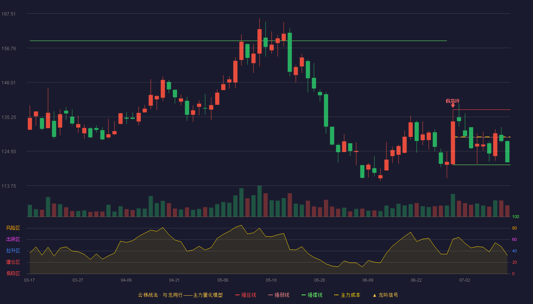Click the 124.50 price axis label
This screenshot has height=304, width=533.
point(8,152)
